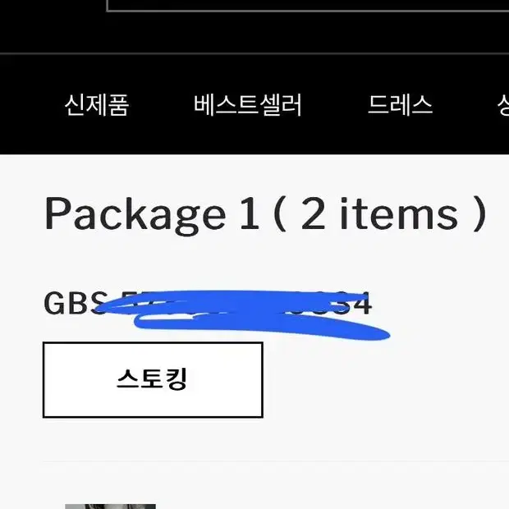This screenshot has height=509, width=509.
Task: Click '2 items' in the package heading
Action: pos(380,213)
